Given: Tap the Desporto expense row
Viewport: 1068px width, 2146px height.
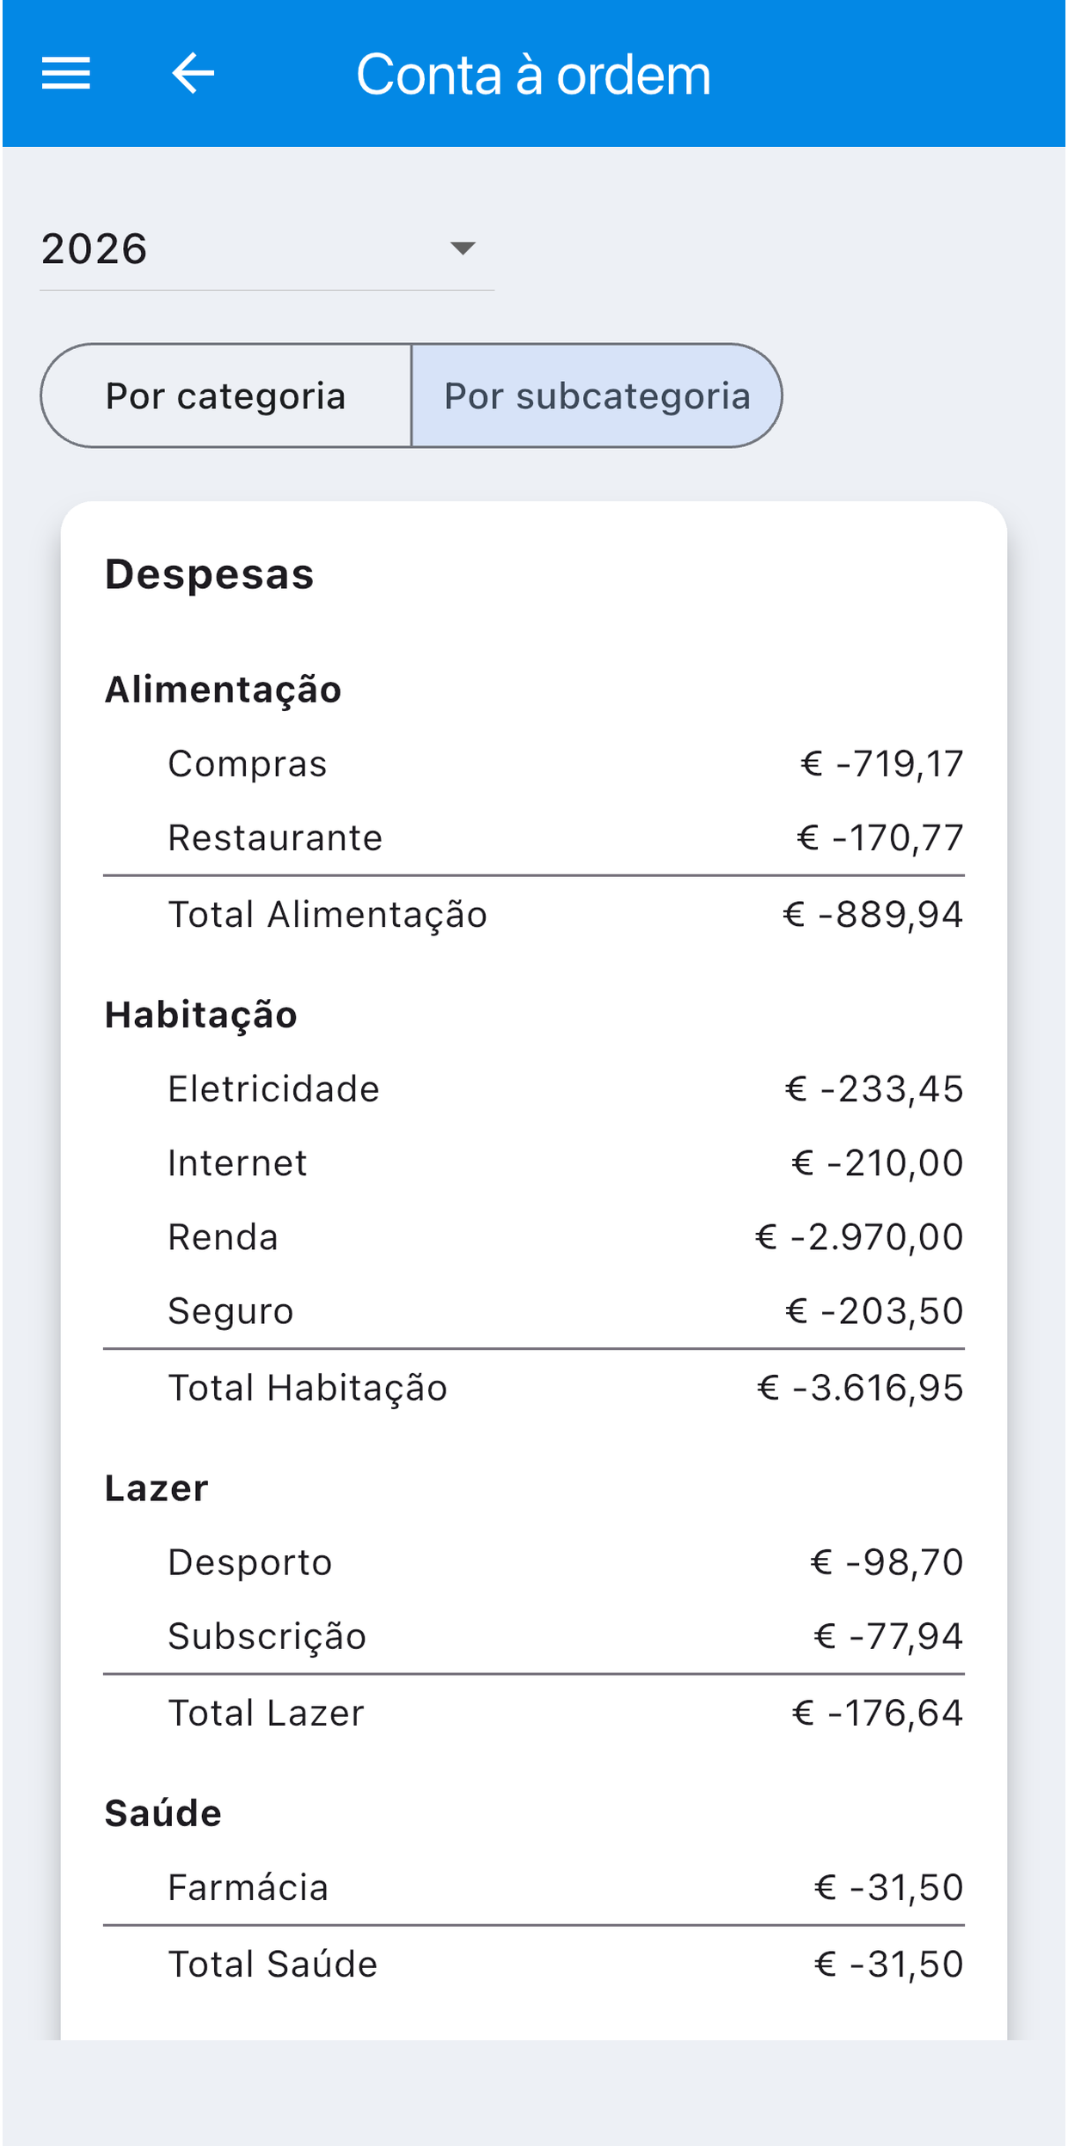Looking at the screenshot, I should point(533,1561).
